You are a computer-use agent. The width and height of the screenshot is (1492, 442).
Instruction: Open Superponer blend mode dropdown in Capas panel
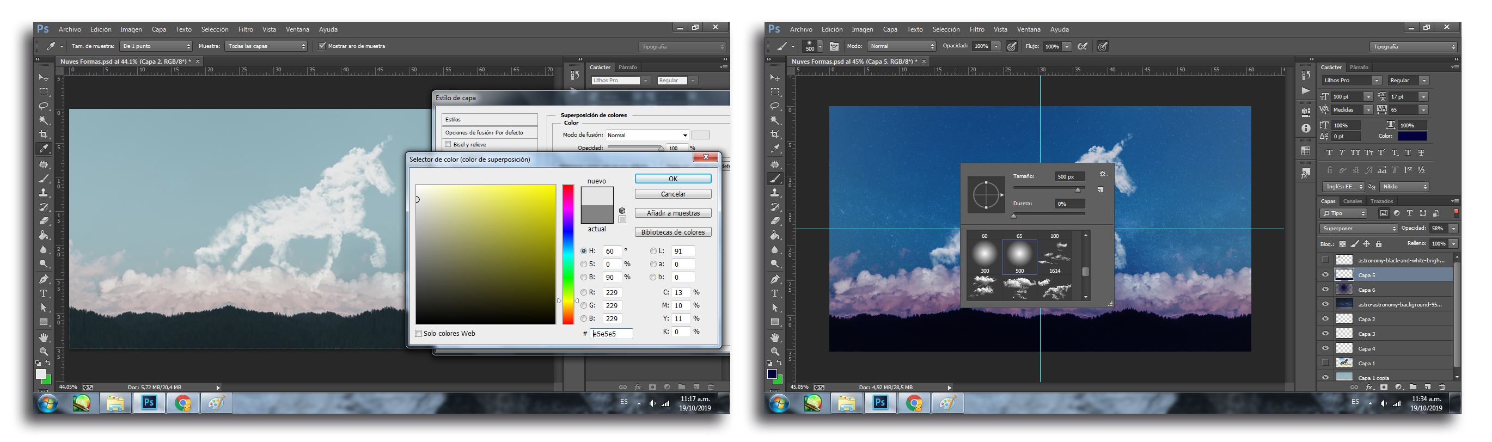tap(1359, 228)
